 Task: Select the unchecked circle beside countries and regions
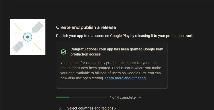60,108
